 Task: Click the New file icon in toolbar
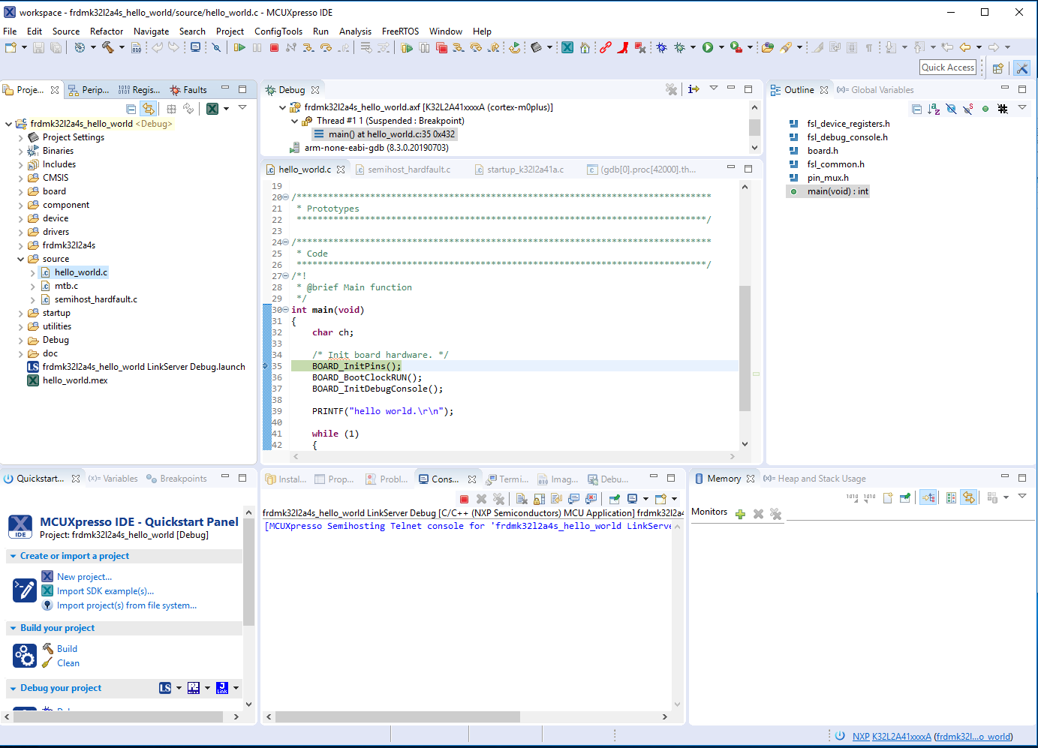pyautogui.click(x=11, y=47)
